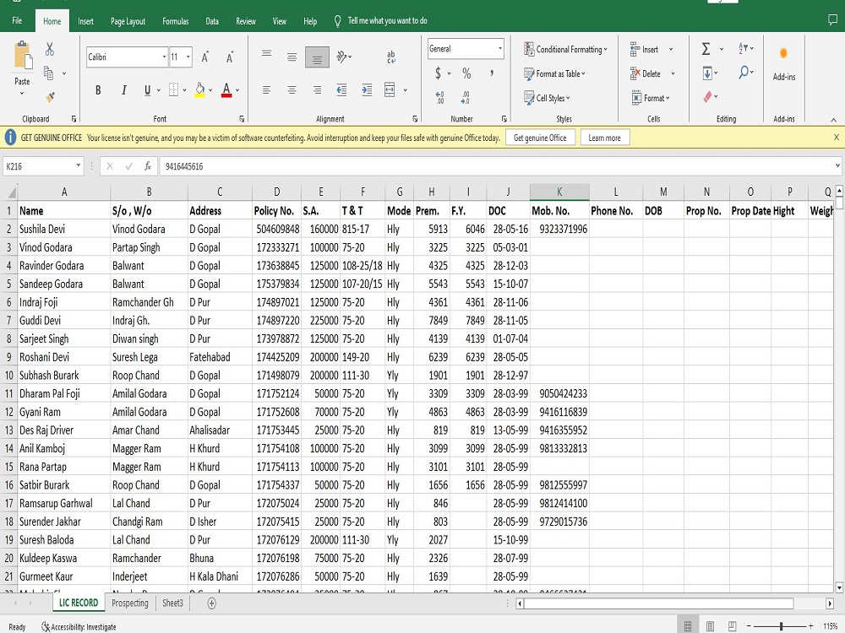Viewport: 845px width, 633px height.
Task: Click the Clear eraser icon
Action: tap(707, 97)
